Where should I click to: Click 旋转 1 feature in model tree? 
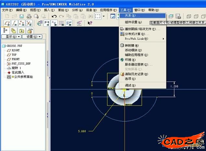point(16,68)
